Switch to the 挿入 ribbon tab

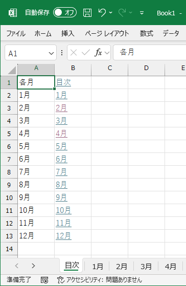pyautogui.click(x=67, y=34)
